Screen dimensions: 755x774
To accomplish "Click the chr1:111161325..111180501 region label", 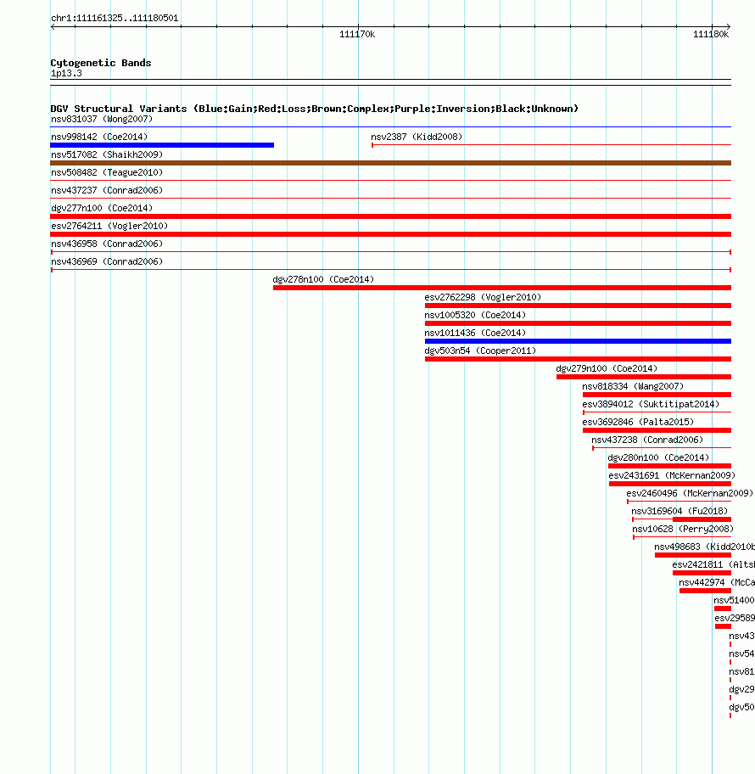I will [x=115, y=19].
